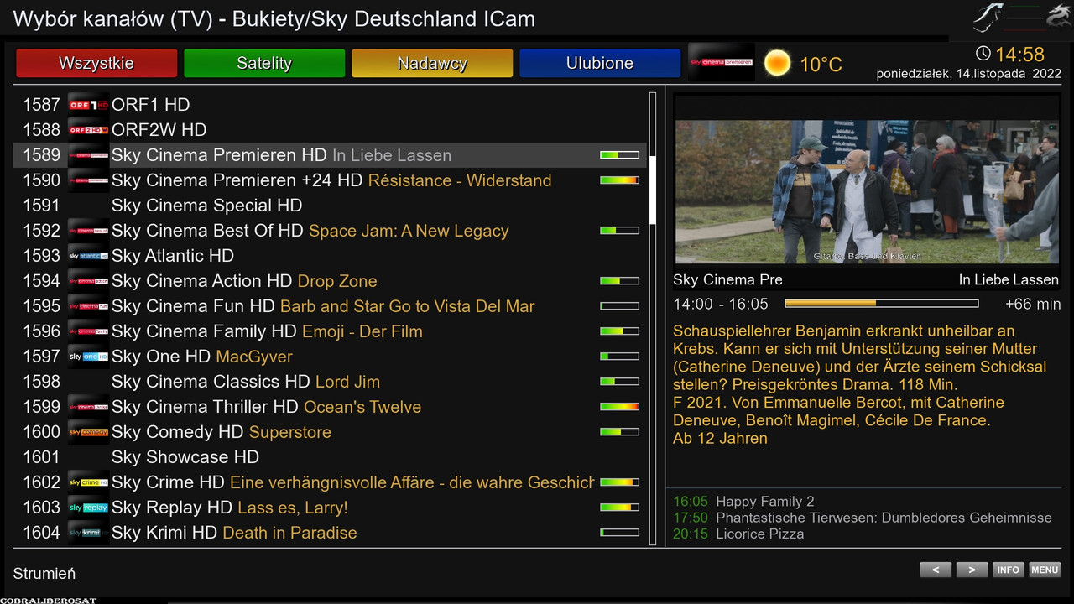Select the green Satelity tab
This screenshot has width=1074, height=604.
pos(264,63)
